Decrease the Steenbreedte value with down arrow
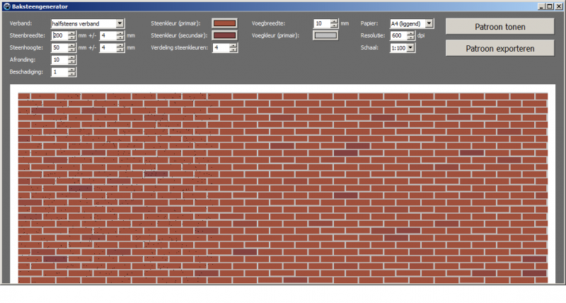This screenshot has height=303, width=566. click(72, 38)
